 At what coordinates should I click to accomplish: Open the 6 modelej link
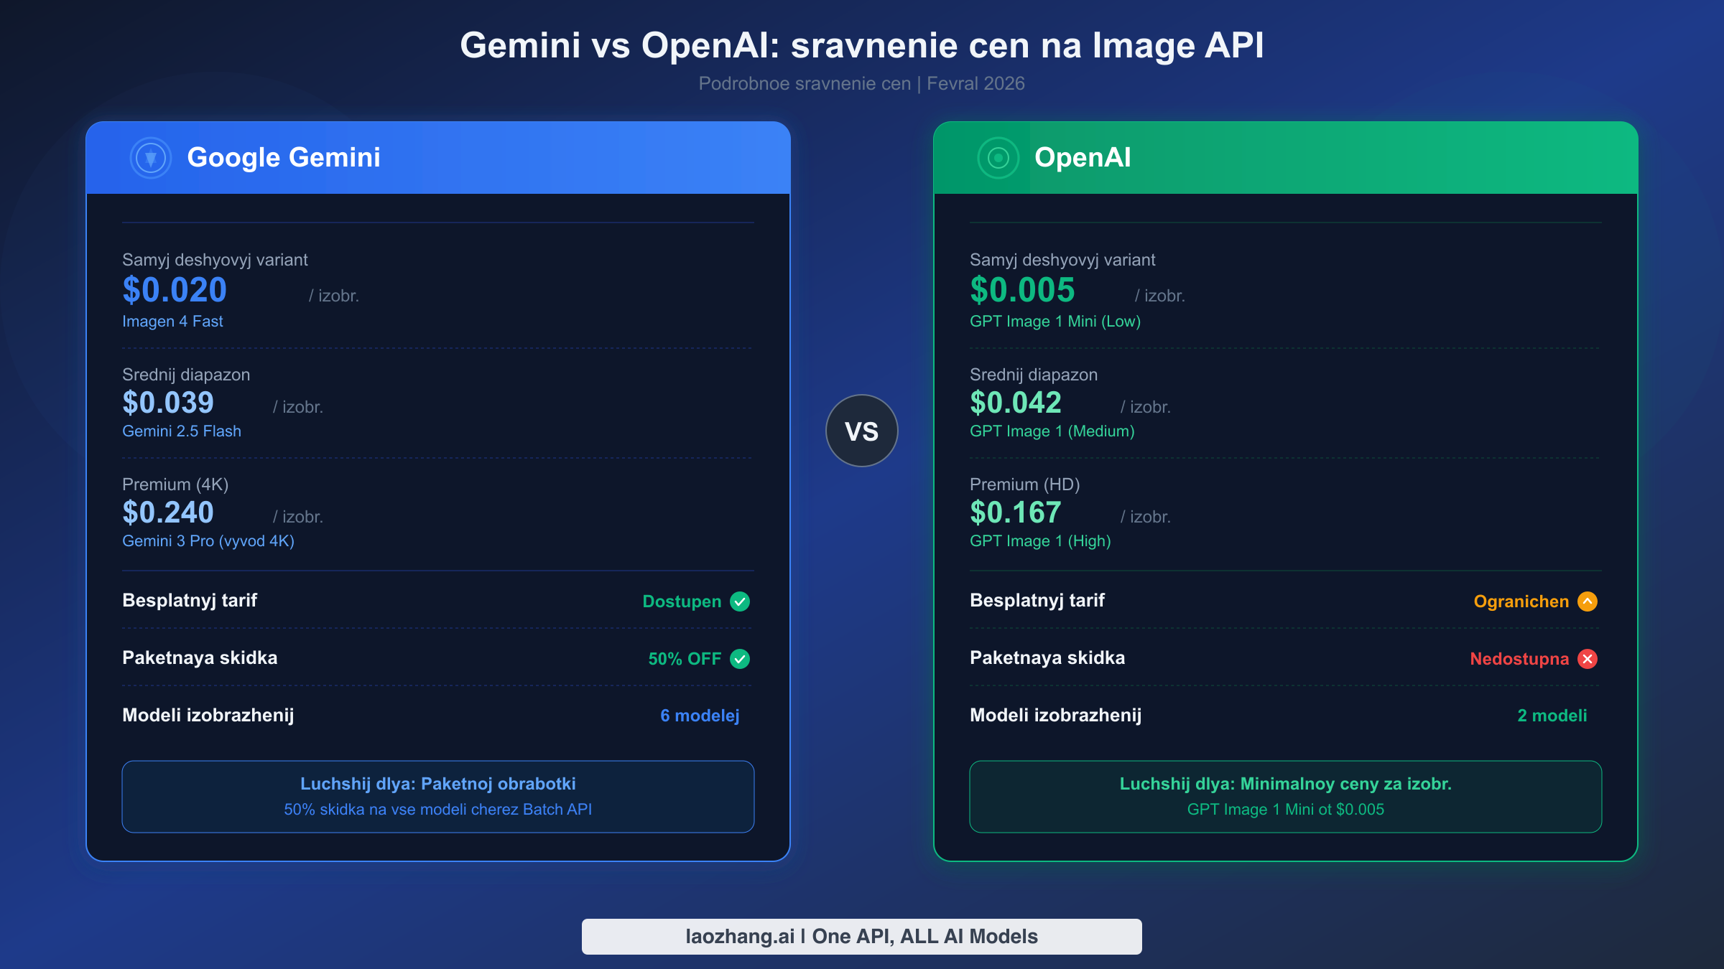coord(699,716)
